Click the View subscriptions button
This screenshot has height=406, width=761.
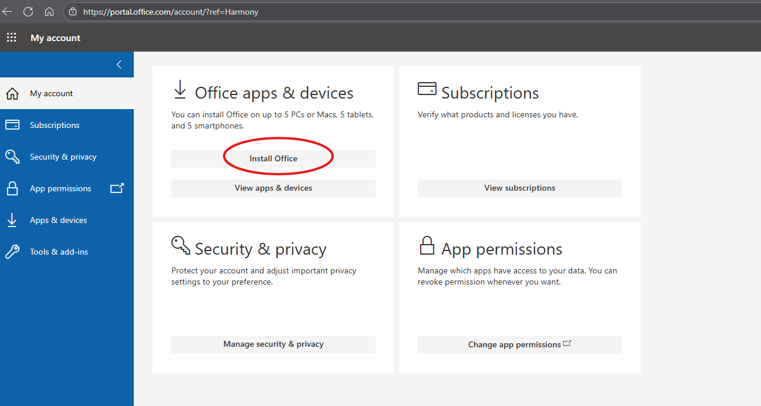(519, 188)
